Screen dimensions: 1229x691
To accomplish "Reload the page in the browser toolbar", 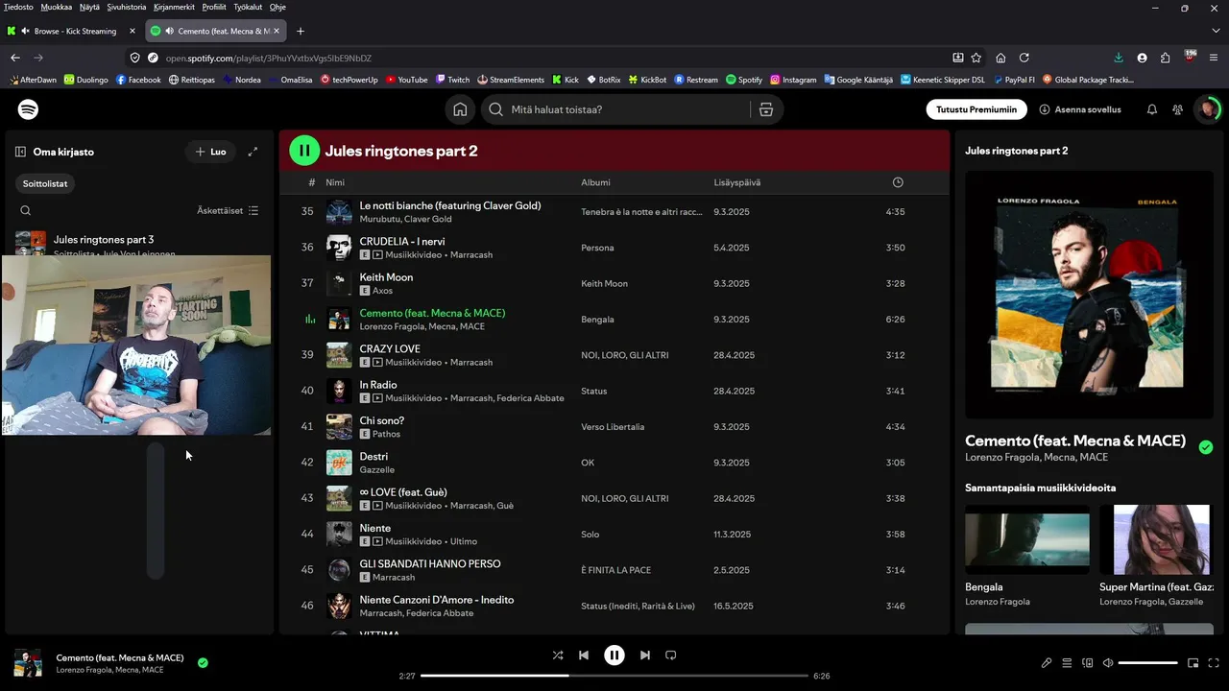I will click(x=1024, y=58).
